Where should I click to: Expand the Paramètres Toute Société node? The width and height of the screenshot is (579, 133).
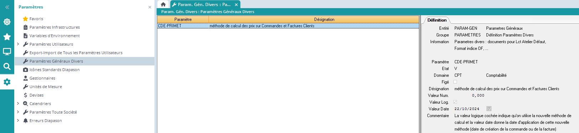click(18, 112)
